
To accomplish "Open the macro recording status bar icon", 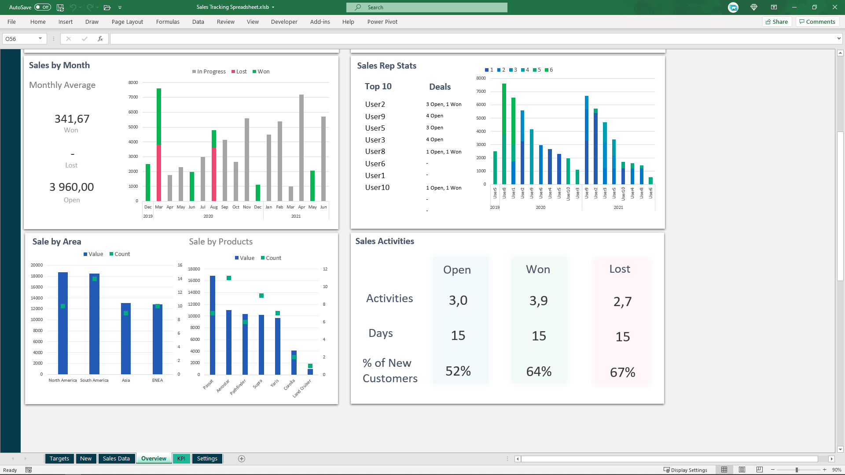I will (x=29, y=470).
